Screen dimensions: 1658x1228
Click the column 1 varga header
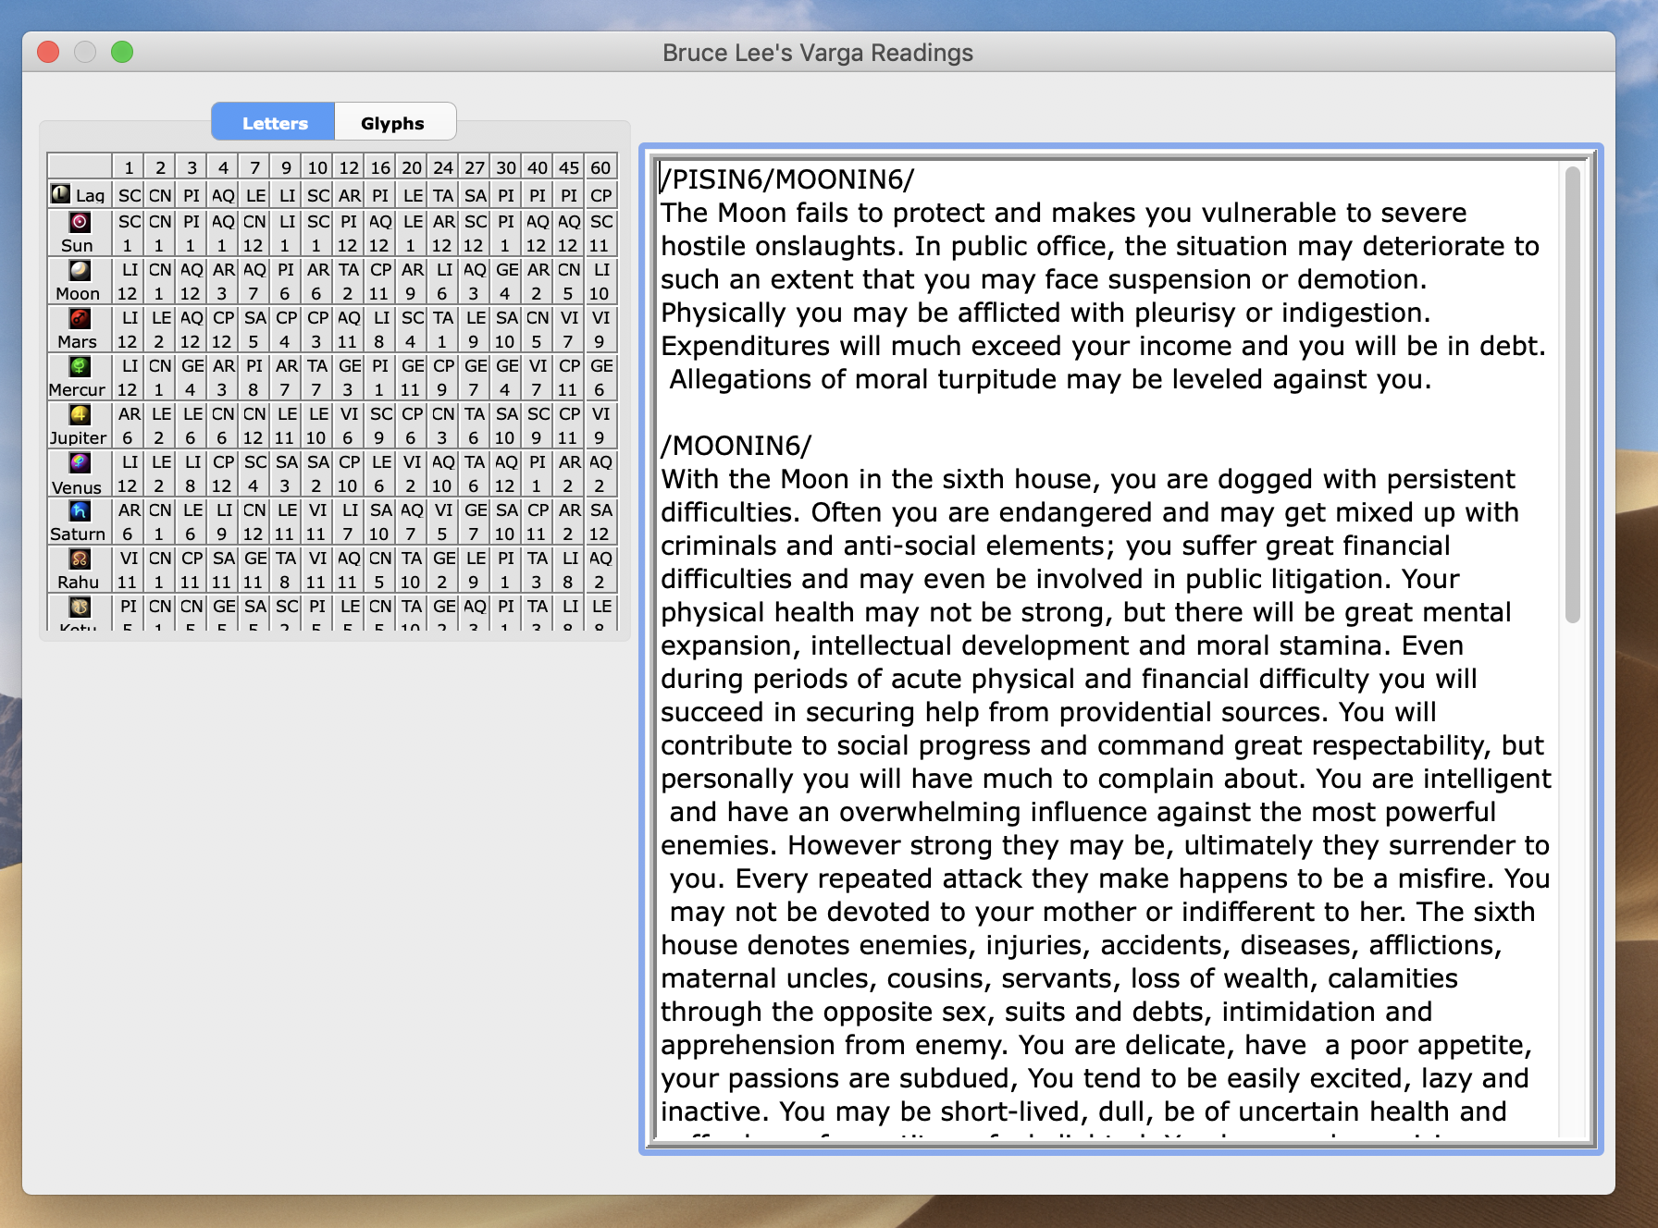[129, 167]
